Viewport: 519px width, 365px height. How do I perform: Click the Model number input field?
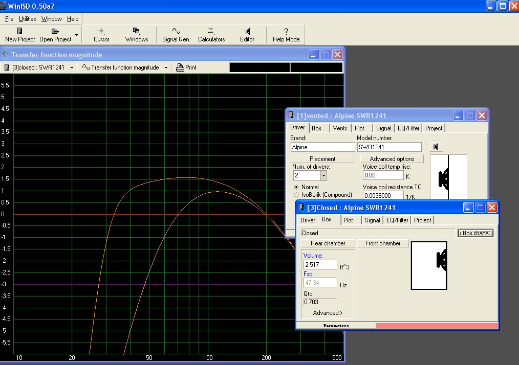pyautogui.click(x=389, y=147)
